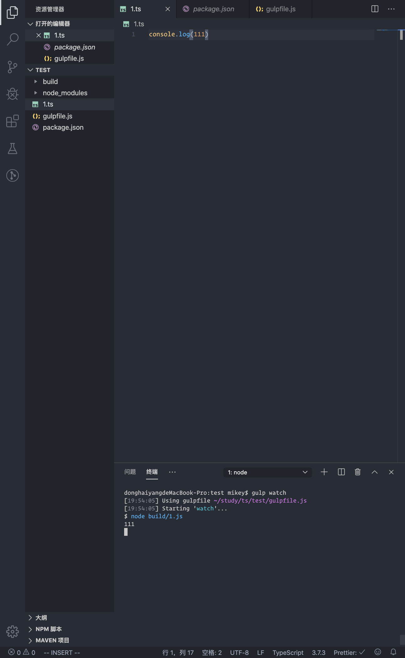This screenshot has height=658, width=405.
Task: Select the 1.ts editor tab
Action: [145, 9]
